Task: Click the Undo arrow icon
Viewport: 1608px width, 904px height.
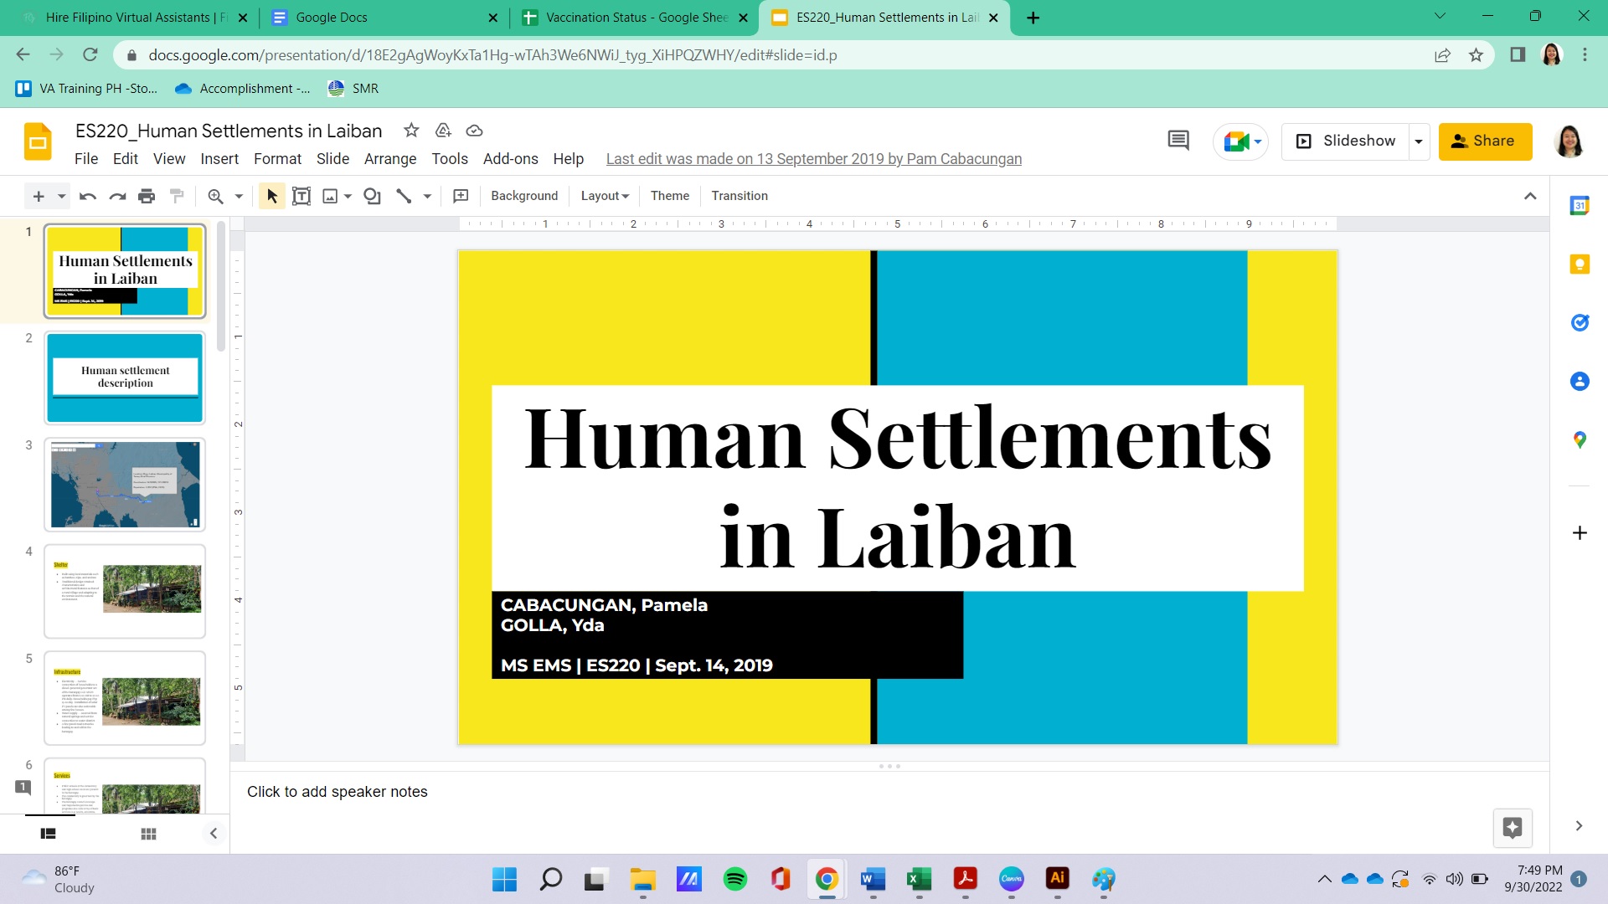Action: (87, 196)
